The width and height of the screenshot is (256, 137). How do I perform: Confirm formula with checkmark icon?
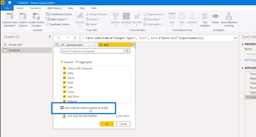click(68, 38)
